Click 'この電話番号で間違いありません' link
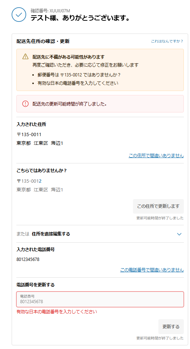The image size is (190, 349). pyautogui.click(x=152, y=270)
